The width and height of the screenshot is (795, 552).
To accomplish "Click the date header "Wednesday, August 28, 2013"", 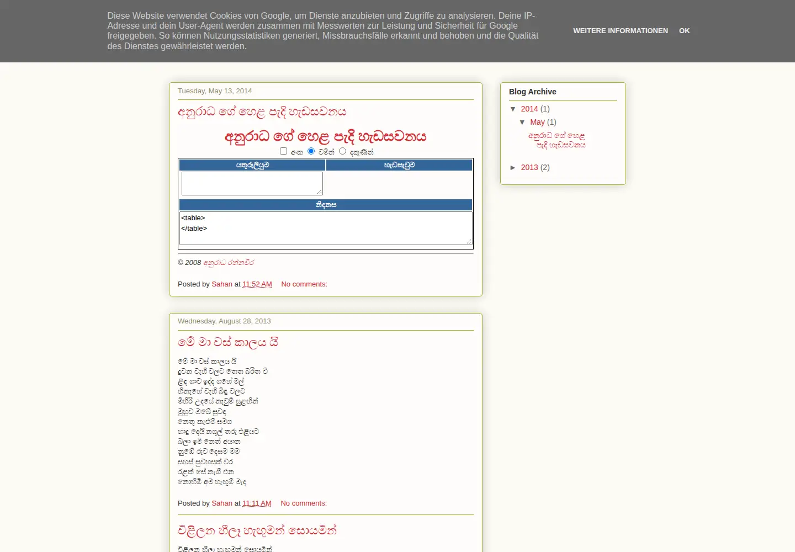I will (x=224, y=321).
